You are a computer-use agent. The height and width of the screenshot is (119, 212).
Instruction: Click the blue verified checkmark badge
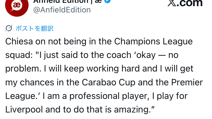(x=108, y=1)
